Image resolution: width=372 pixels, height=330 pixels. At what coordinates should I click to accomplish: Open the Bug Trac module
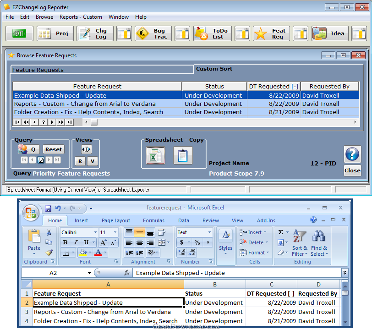coord(153,33)
